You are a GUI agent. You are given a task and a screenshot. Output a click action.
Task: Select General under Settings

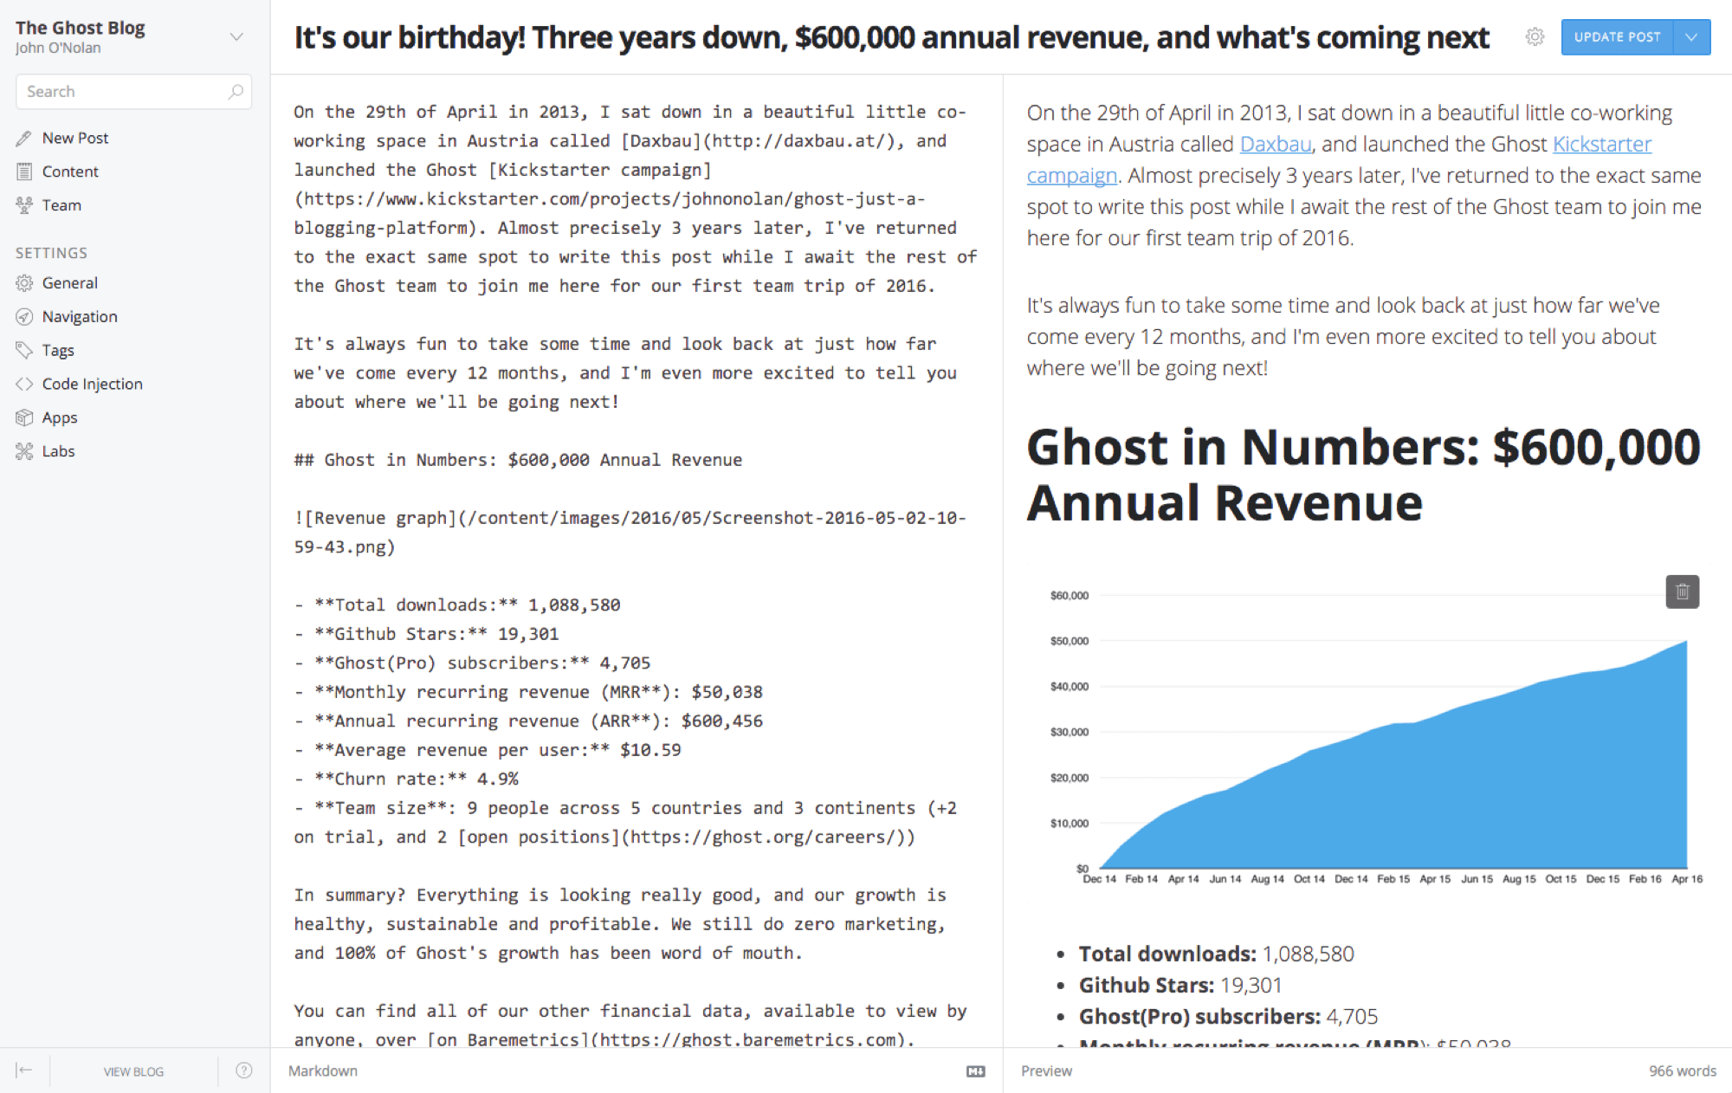point(69,282)
